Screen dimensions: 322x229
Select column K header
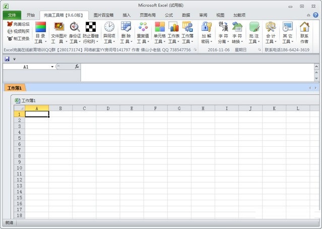point(274,108)
